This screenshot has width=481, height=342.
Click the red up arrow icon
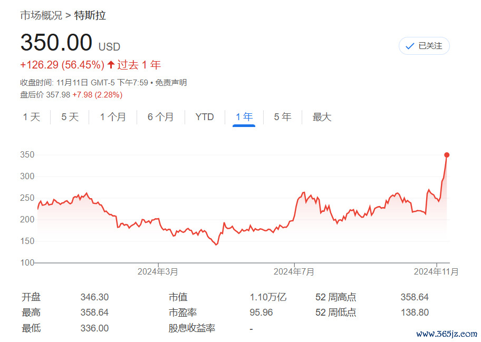click(111, 65)
